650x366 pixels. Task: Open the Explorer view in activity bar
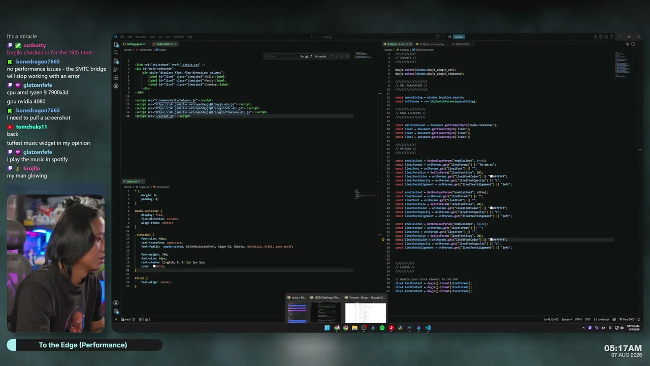tap(116, 44)
